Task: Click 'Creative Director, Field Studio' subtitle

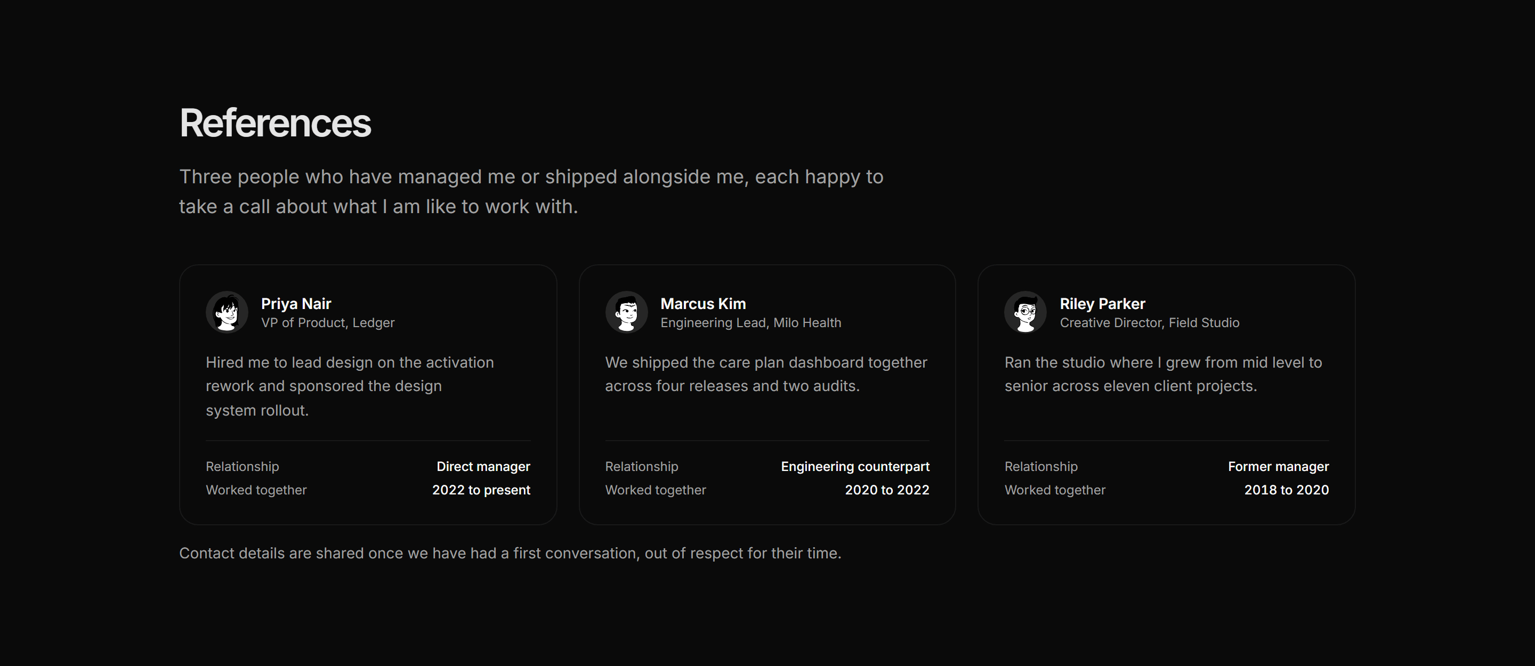Action: point(1150,323)
